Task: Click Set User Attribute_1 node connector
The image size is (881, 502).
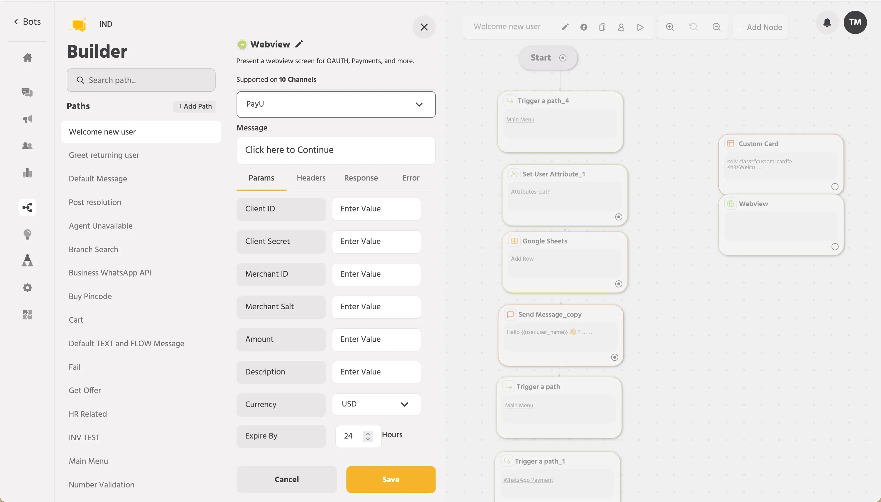Action: pyautogui.click(x=619, y=217)
